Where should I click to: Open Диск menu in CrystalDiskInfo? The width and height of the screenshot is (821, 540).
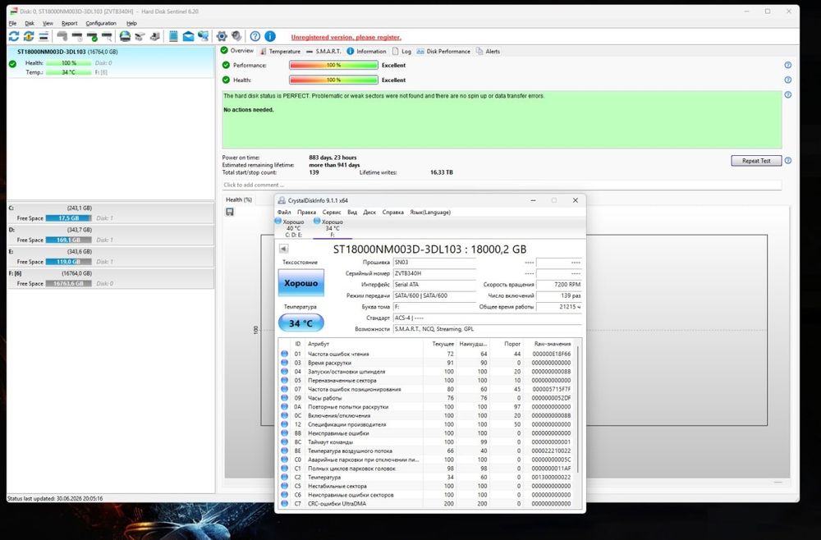[369, 213]
